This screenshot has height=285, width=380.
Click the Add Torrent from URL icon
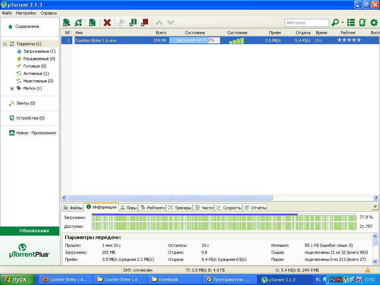point(78,23)
